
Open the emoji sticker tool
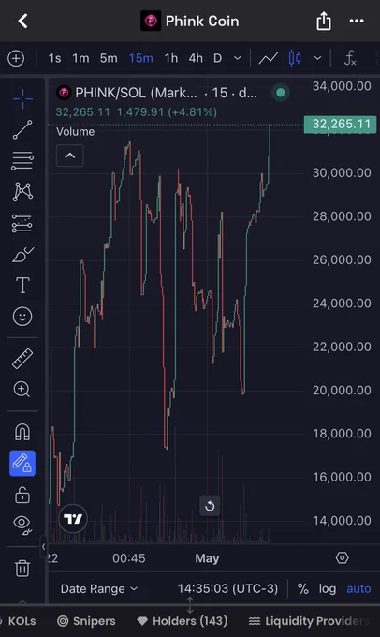coord(22,317)
